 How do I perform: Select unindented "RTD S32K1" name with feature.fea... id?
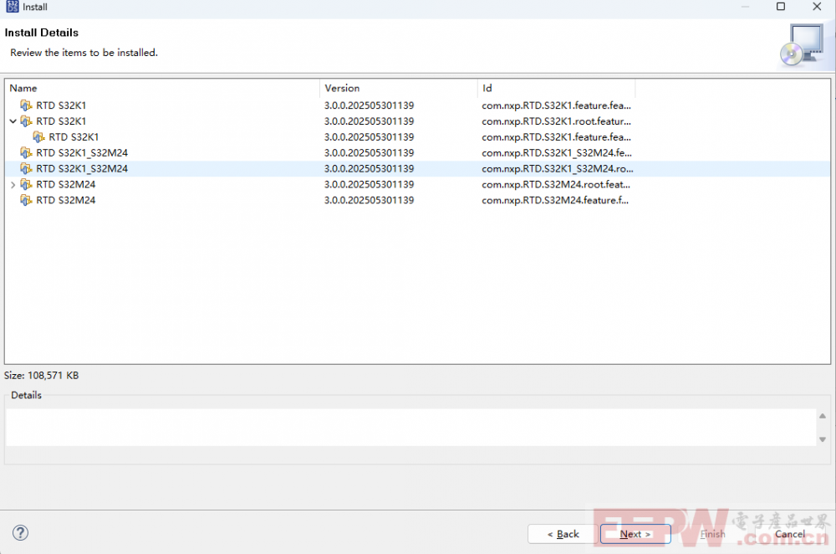61,105
